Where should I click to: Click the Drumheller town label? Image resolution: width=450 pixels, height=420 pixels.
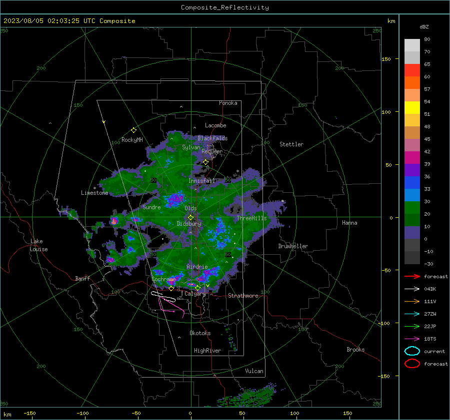[x=293, y=246]
